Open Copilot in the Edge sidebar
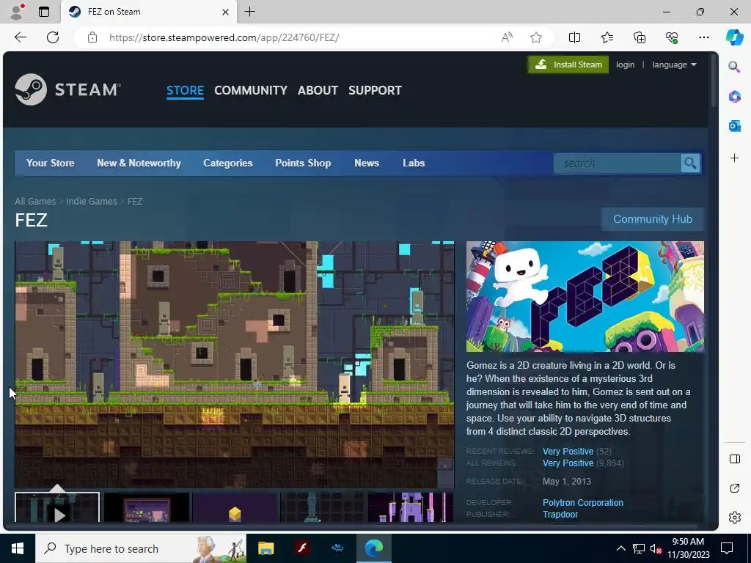Image resolution: width=751 pixels, height=563 pixels. [734, 37]
